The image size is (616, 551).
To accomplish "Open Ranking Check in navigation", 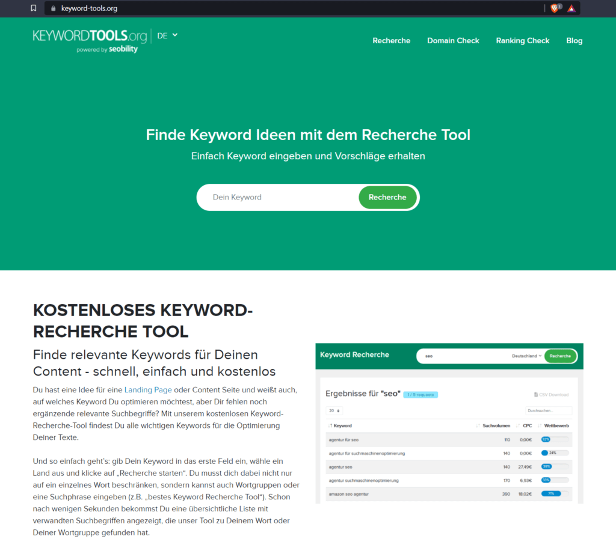I will coord(523,41).
